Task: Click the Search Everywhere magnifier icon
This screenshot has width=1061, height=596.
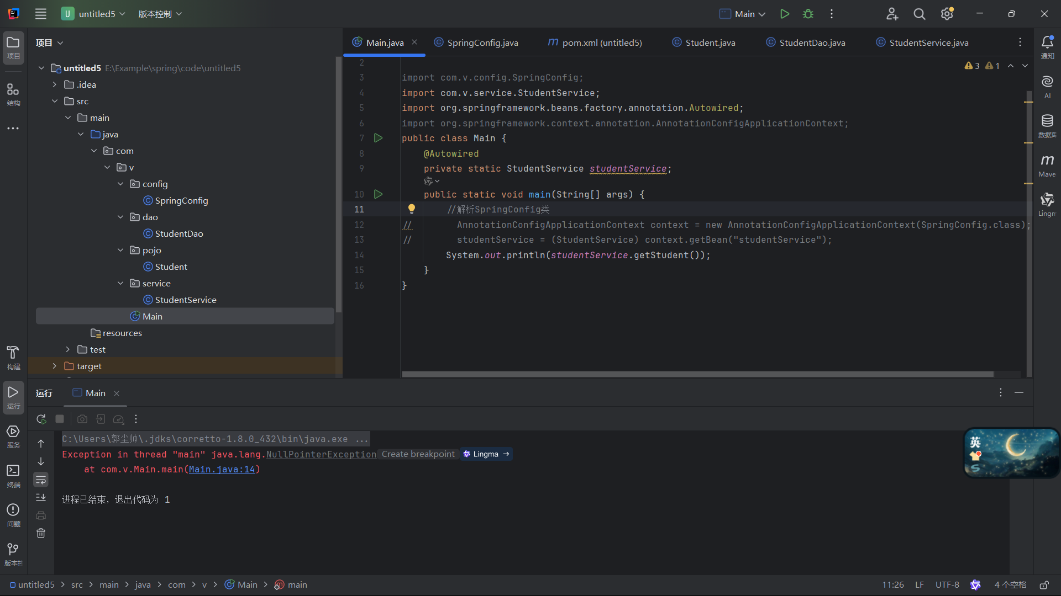Action: coord(919,14)
